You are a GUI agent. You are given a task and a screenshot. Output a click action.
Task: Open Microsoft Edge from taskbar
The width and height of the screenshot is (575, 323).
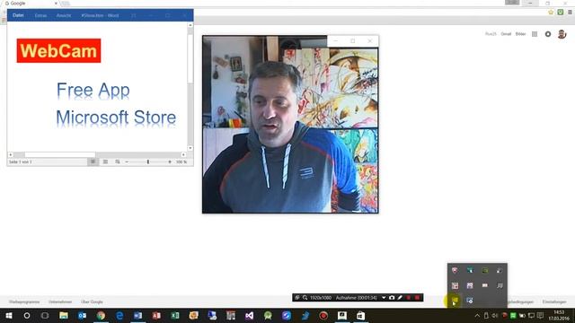click(119, 316)
